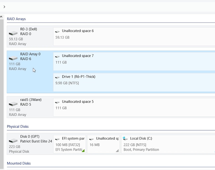Screen dimensions: 215x170
Task: Click the green corner marker on EFI partition
Action: 83,151
